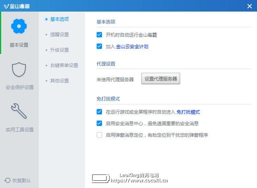Close the settings window with X
Screen dimensions: 257x188
coord(249,6)
